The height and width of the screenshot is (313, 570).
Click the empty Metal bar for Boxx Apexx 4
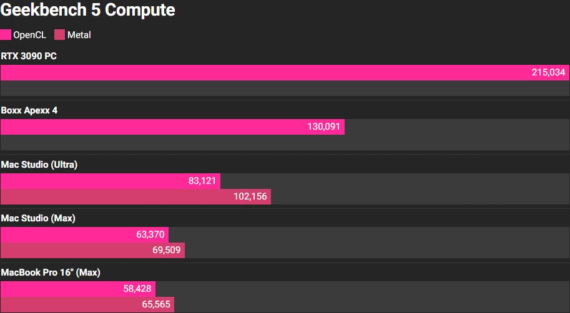tap(285, 143)
